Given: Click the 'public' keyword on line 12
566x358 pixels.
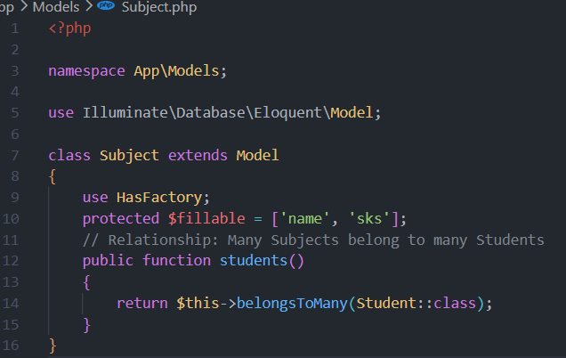Looking at the screenshot, I should click(108, 261).
